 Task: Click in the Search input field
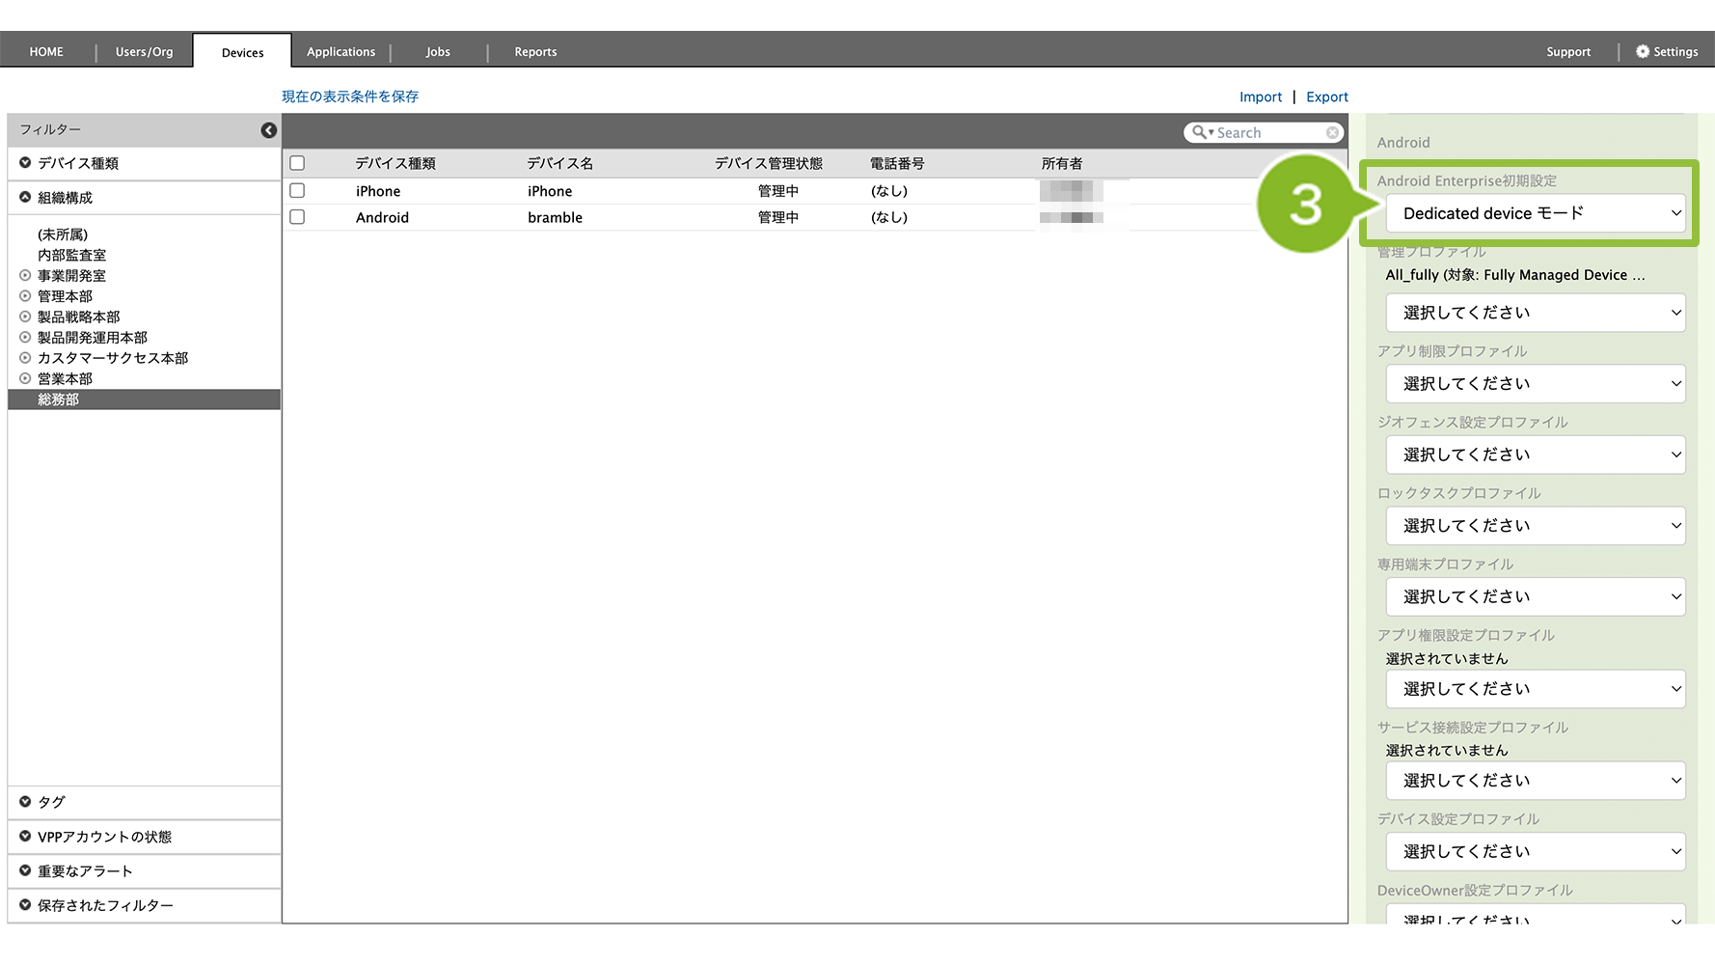(x=1268, y=133)
